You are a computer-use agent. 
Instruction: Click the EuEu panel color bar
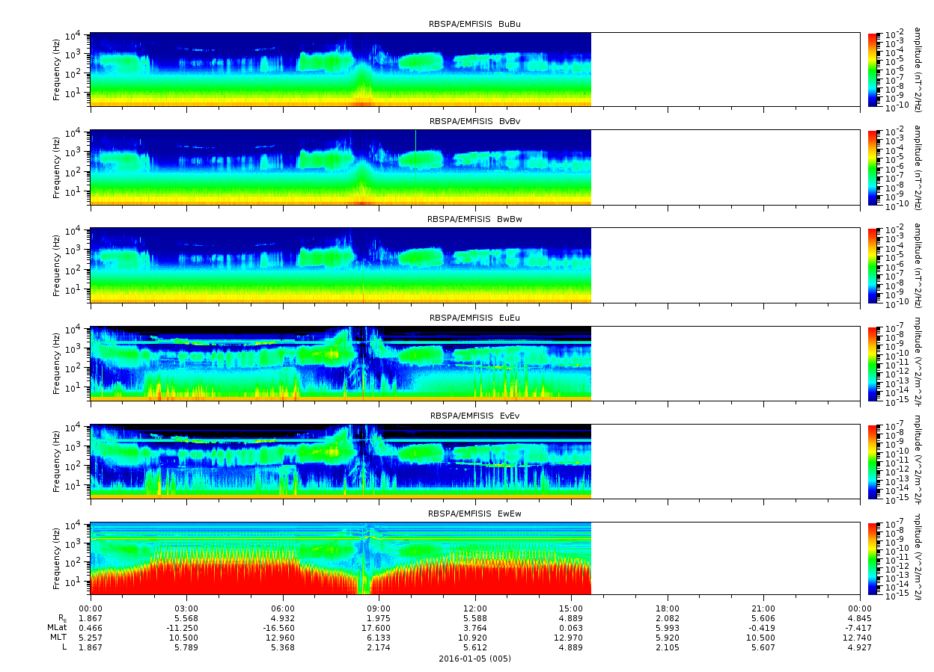[873, 363]
